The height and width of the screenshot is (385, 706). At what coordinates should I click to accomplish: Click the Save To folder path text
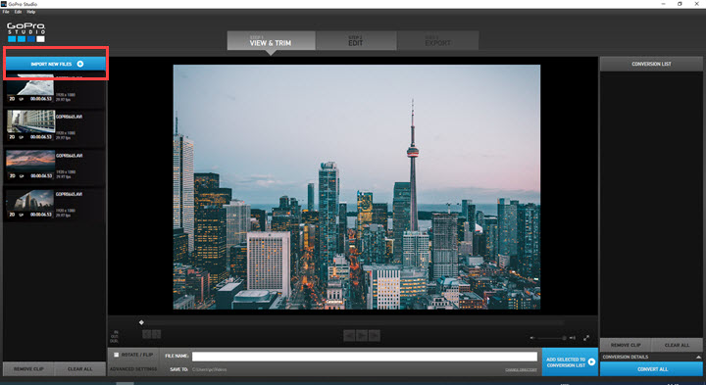(x=210, y=369)
